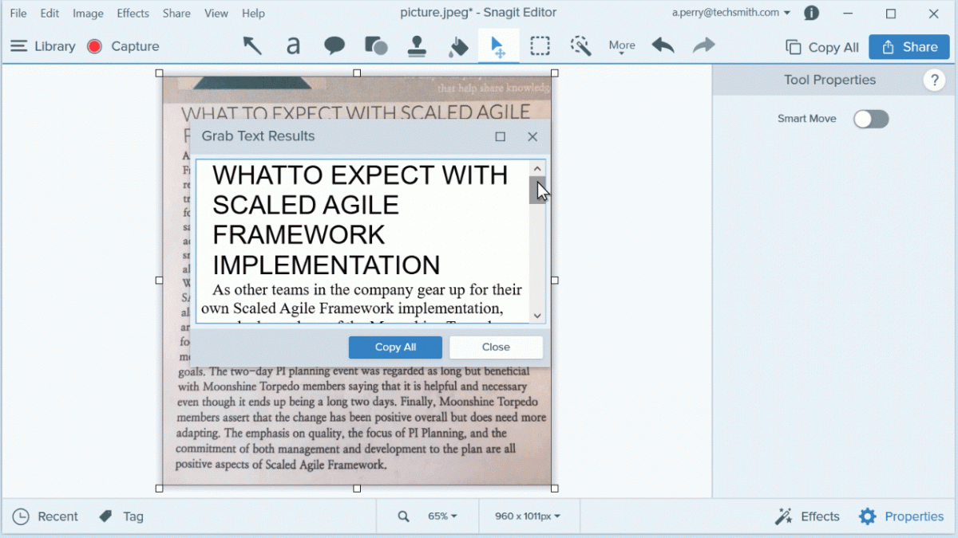The width and height of the screenshot is (958, 538).
Task: Click the red Capture record button
Action: [x=94, y=46]
